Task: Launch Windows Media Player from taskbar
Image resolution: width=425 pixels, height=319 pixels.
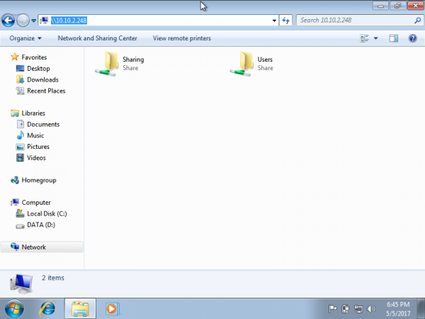Action: coord(112,308)
